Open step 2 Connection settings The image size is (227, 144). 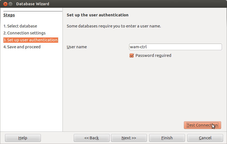[x=24, y=33]
